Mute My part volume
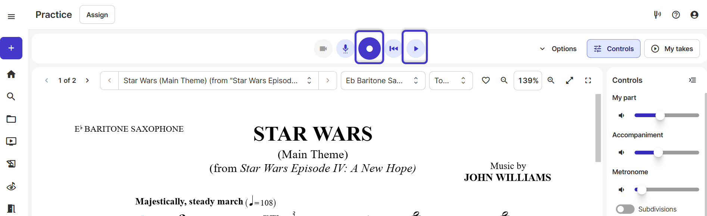This screenshot has height=216, width=707. (622, 115)
